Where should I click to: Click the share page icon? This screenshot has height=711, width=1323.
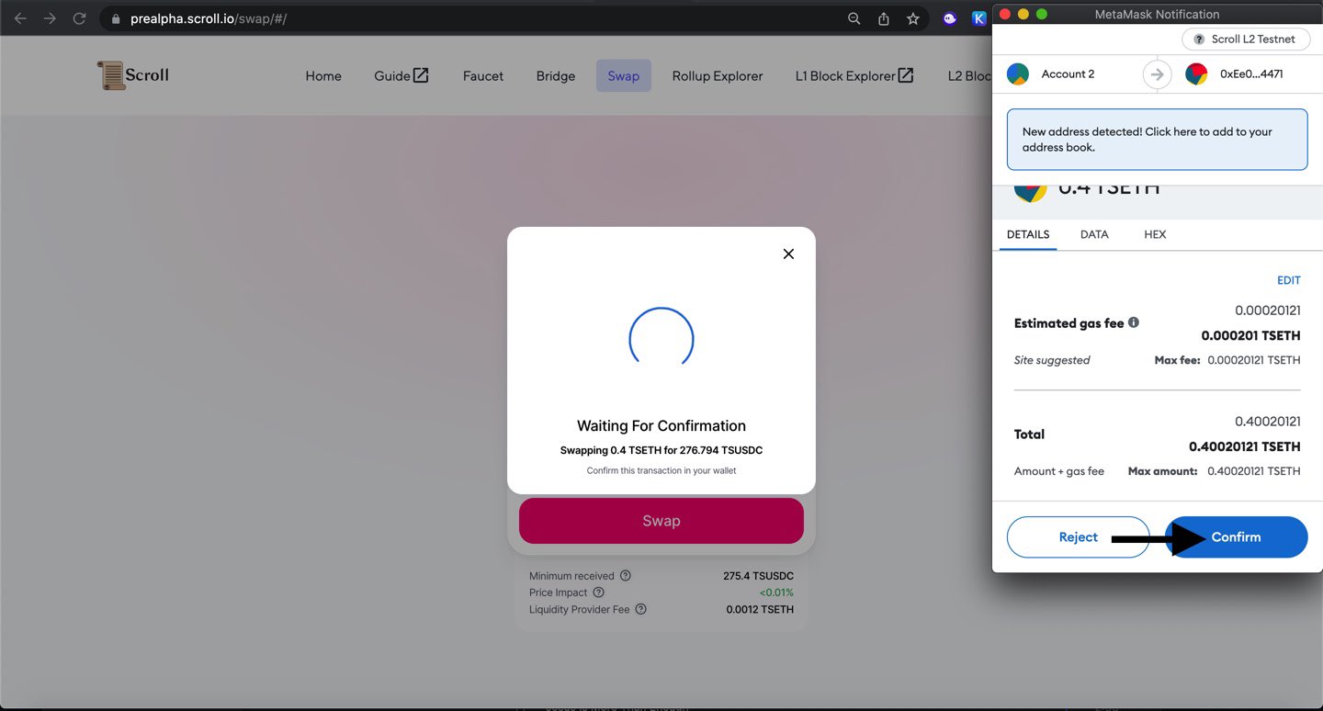(x=884, y=18)
